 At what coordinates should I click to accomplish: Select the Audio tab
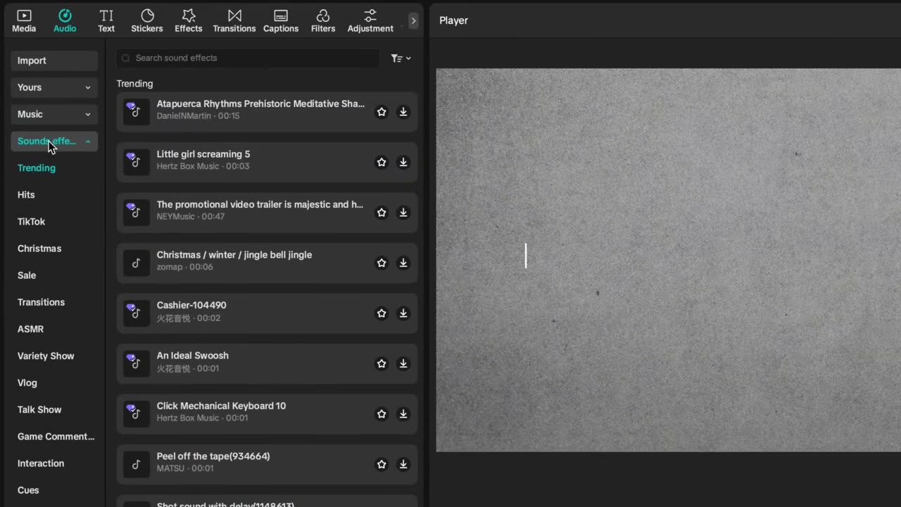65,20
